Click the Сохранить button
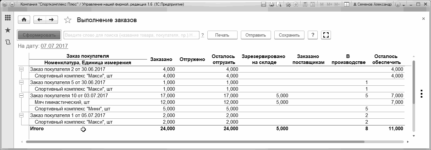 coord(289,35)
